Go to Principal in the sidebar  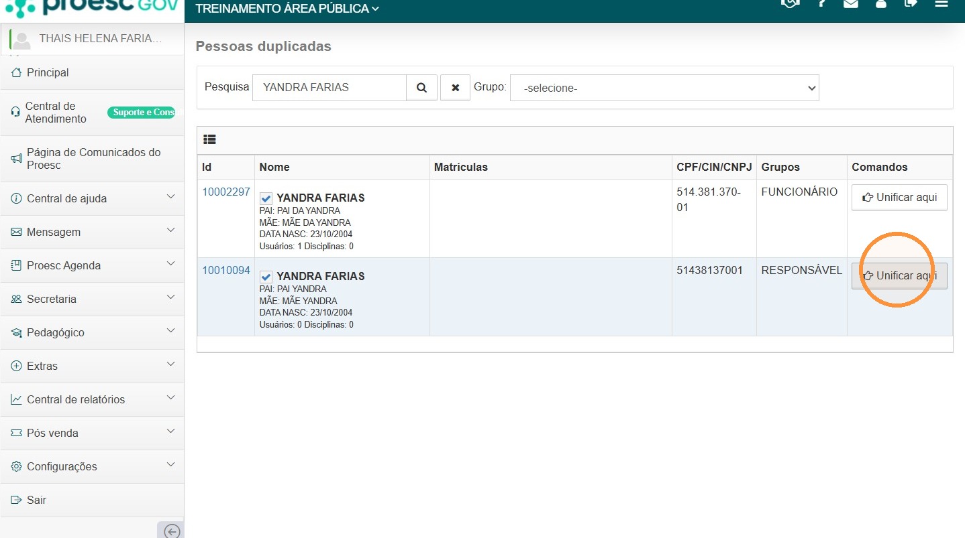[x=92, y=72]
